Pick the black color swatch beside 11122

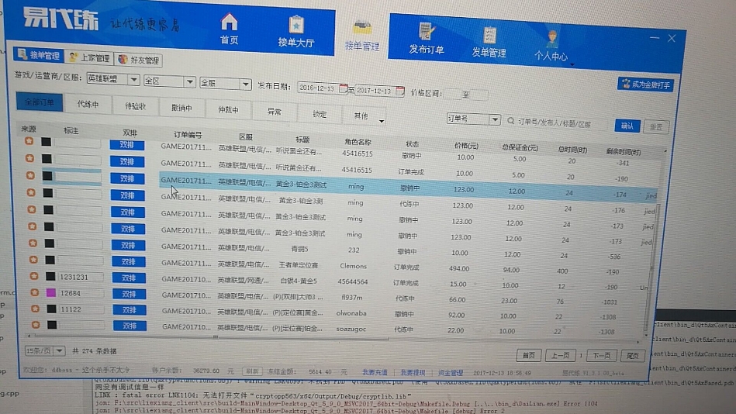[52, 309]
